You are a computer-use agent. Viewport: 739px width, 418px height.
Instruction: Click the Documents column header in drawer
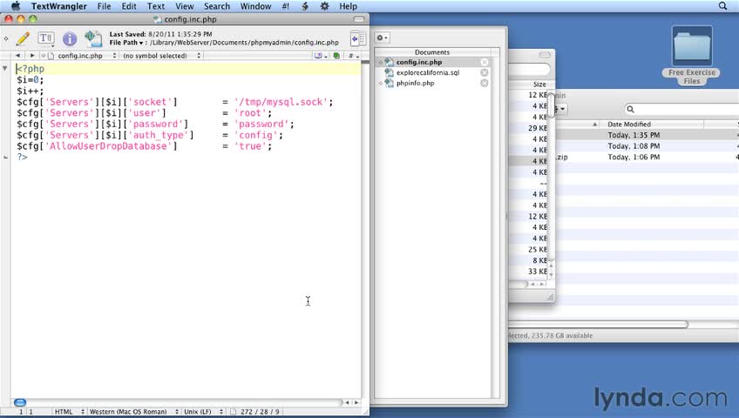[x=432, y=52]
